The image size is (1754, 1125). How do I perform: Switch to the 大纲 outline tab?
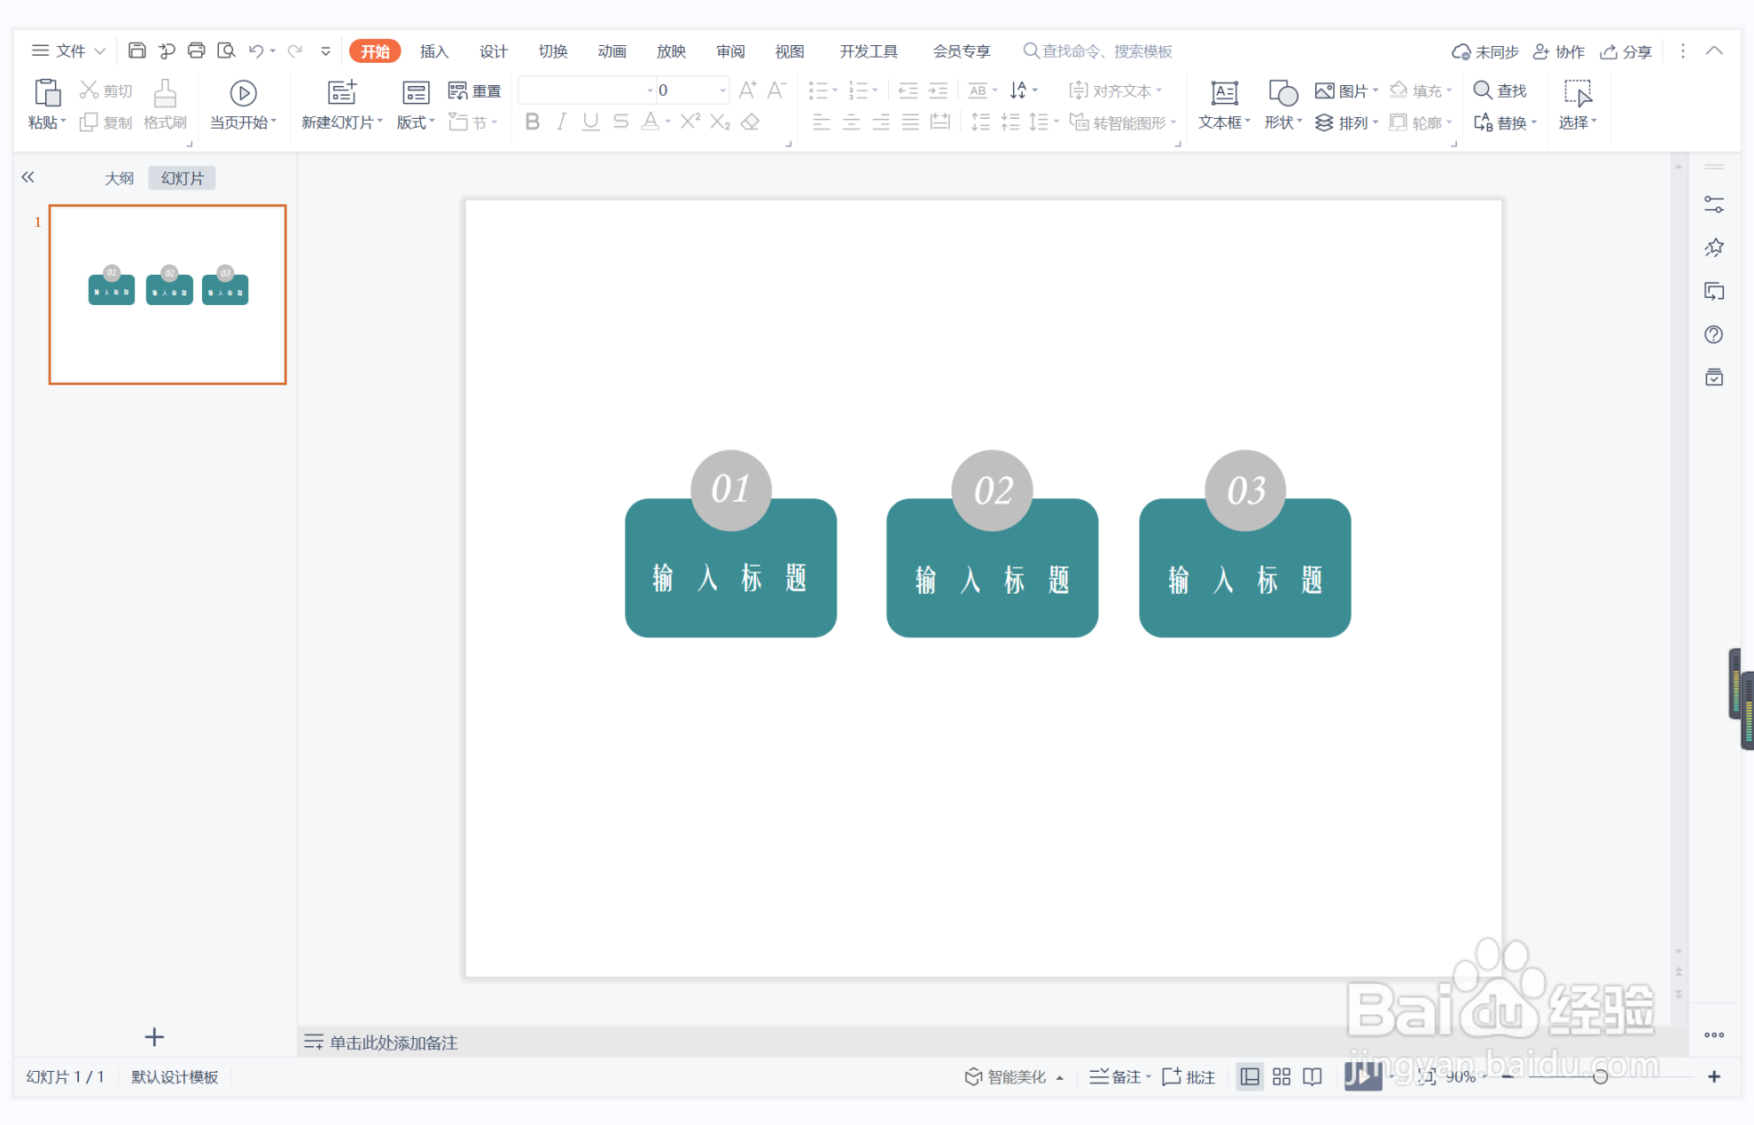point(119,178)
